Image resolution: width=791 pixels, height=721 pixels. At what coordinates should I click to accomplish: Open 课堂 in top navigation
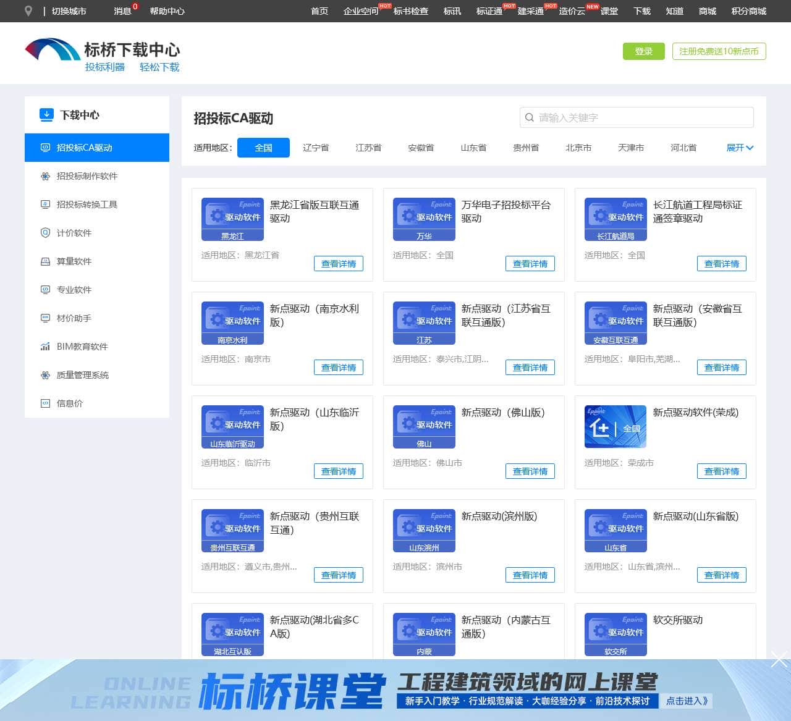(609, 11)
